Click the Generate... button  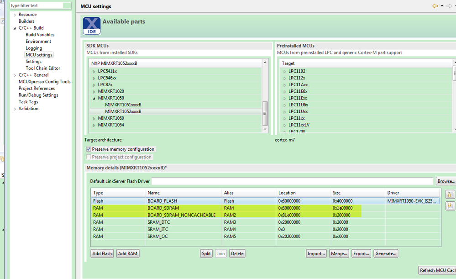[x=386, y=254]
